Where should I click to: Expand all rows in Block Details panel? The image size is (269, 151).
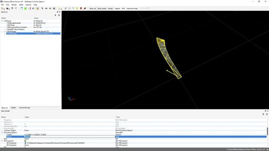tap(263, 114)
